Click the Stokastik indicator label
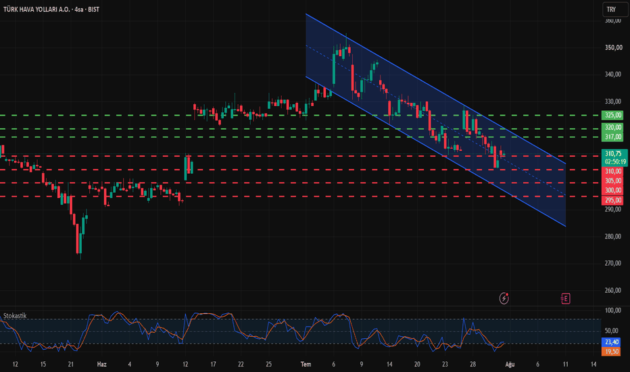Screen dimensions: 630x372 pyautogui.click(x=15, y=316)
